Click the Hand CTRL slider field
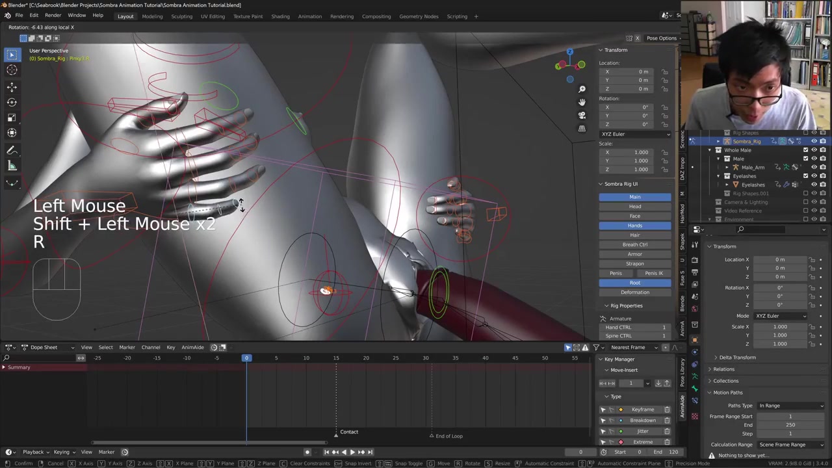 tap(635, 327)
